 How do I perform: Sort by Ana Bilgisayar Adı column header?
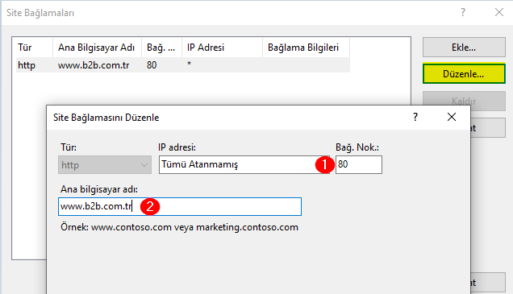tap(97, 48)
